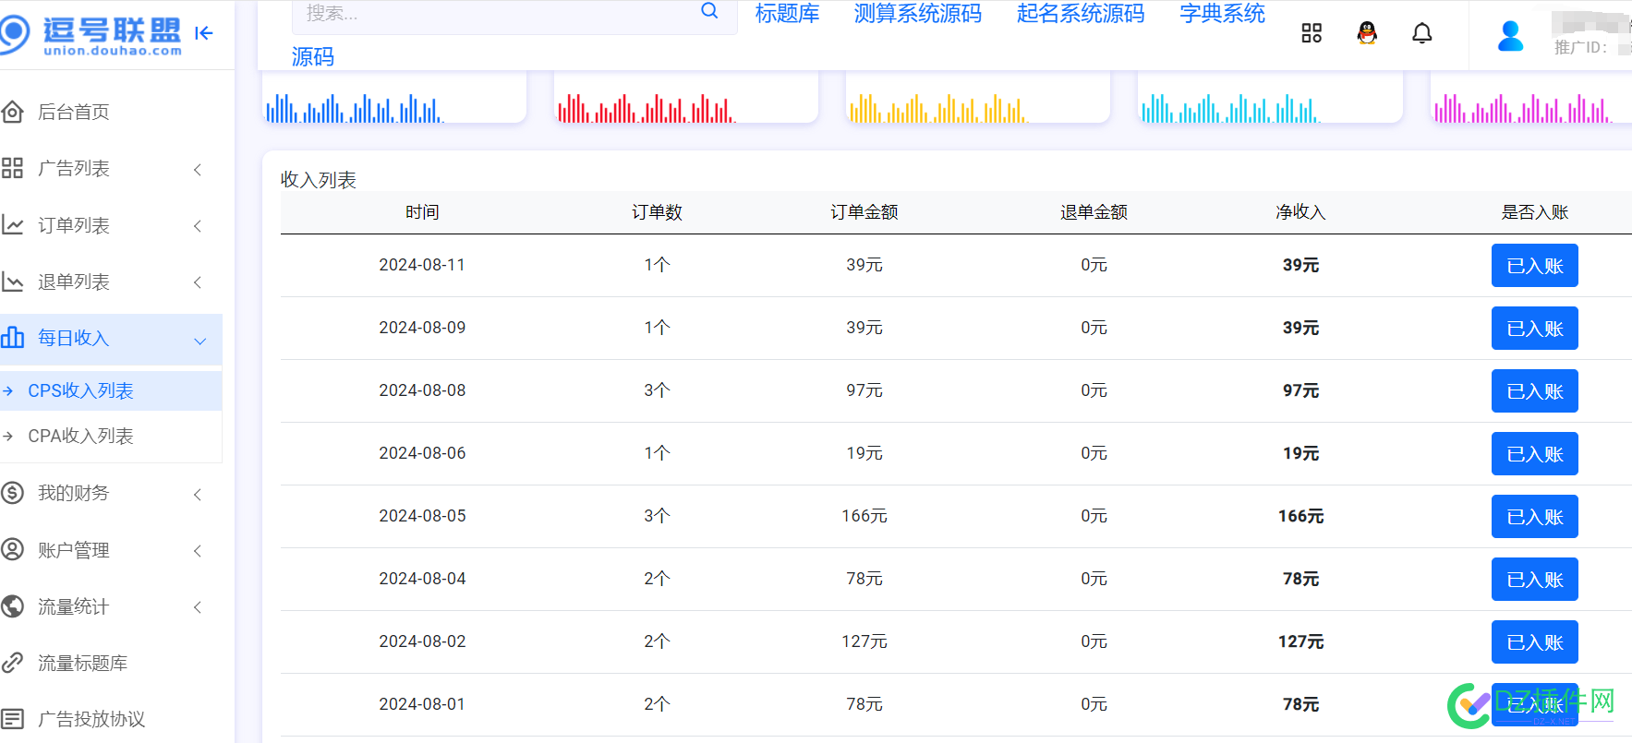Click the 推广ID label in header
This screenshot has width=1632, height=743.
pos(1580,47)
